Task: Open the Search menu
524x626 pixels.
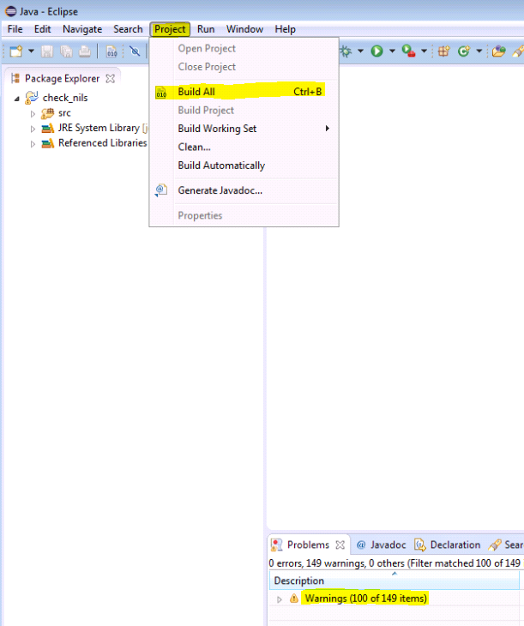Action: (x=128, y=29)
